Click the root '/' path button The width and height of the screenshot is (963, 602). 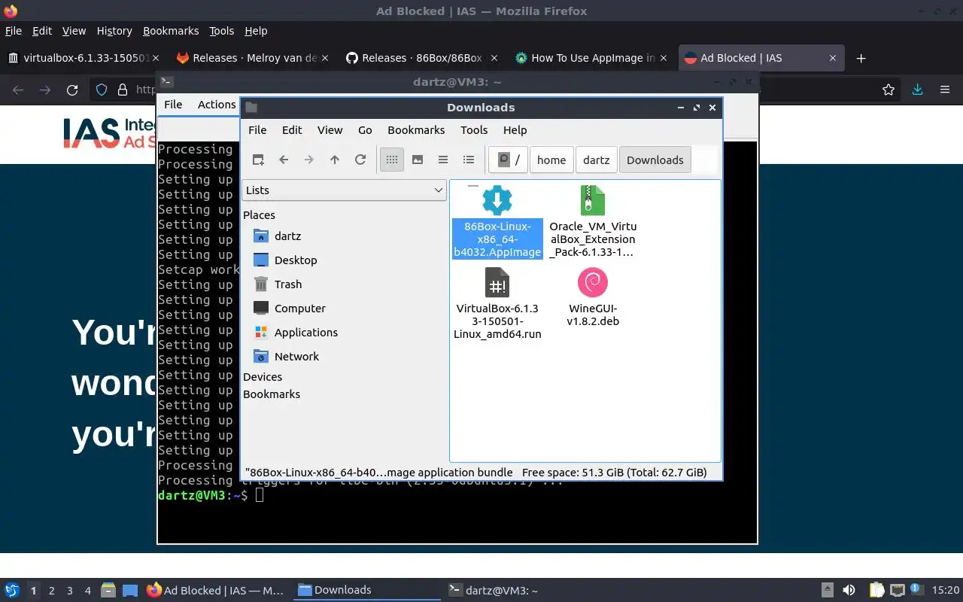[x=508, y=160]
